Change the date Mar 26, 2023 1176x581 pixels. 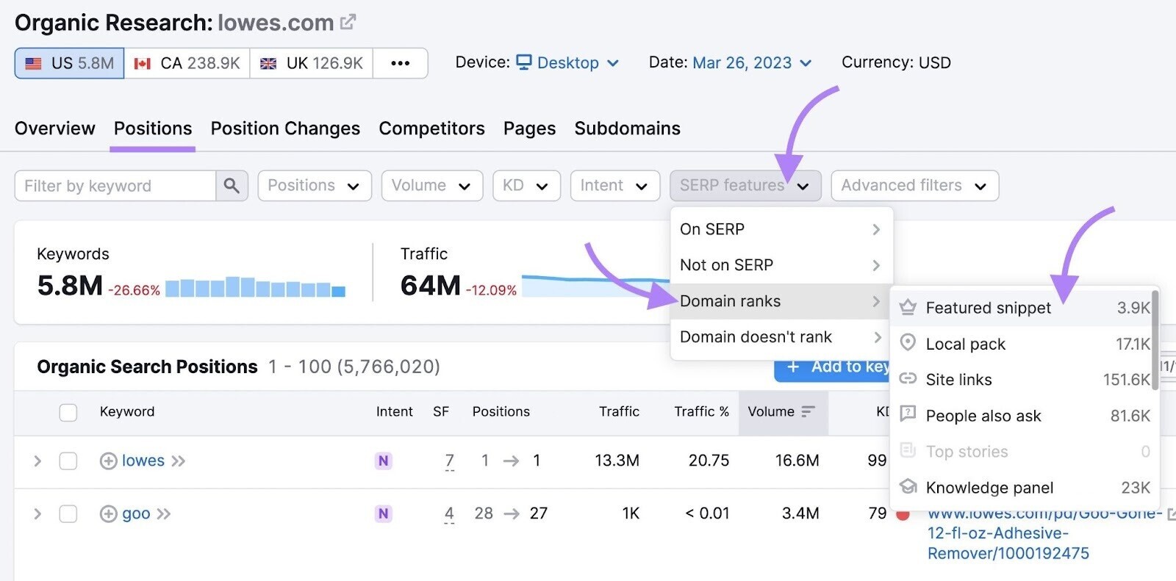click(x=752, y=62)
